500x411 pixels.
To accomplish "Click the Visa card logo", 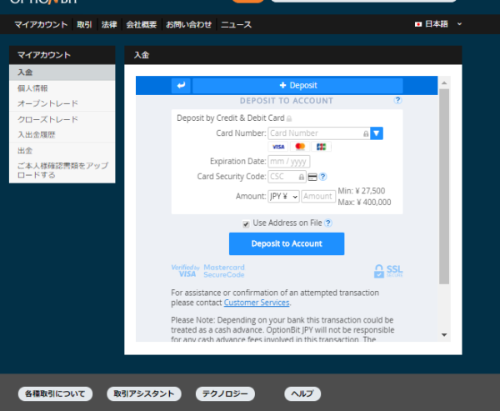I will (x=278, y=147).
